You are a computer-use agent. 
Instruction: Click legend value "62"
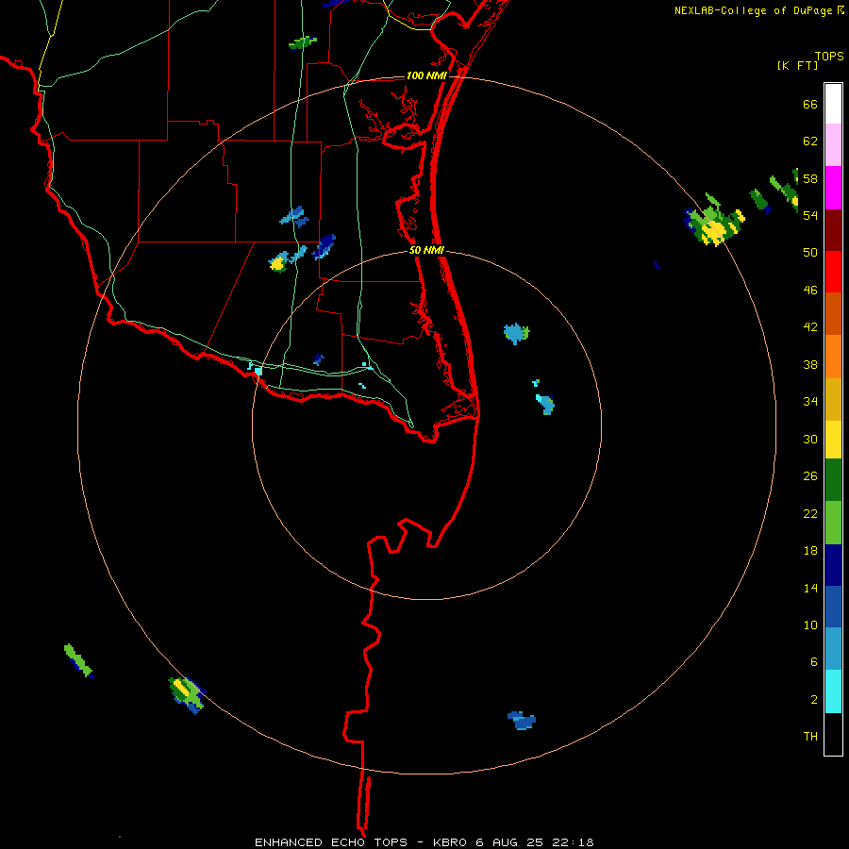(810, 141)
